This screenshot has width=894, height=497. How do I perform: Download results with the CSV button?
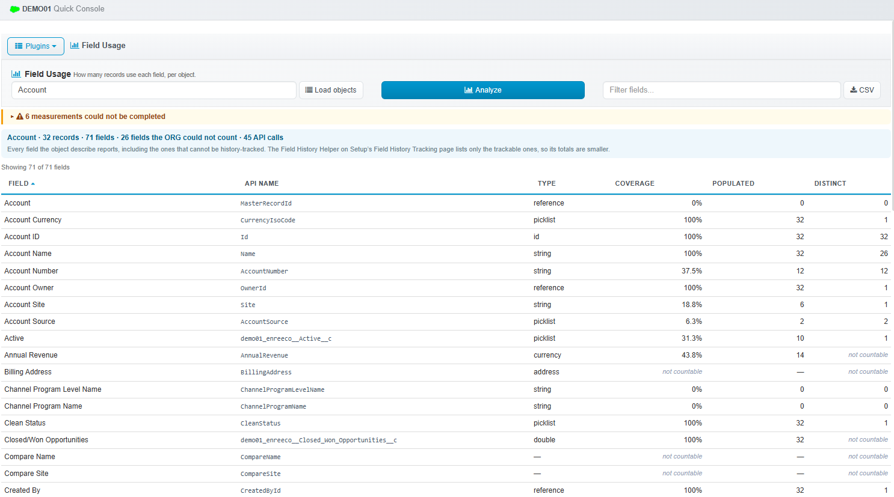click(x=862, y=90)
